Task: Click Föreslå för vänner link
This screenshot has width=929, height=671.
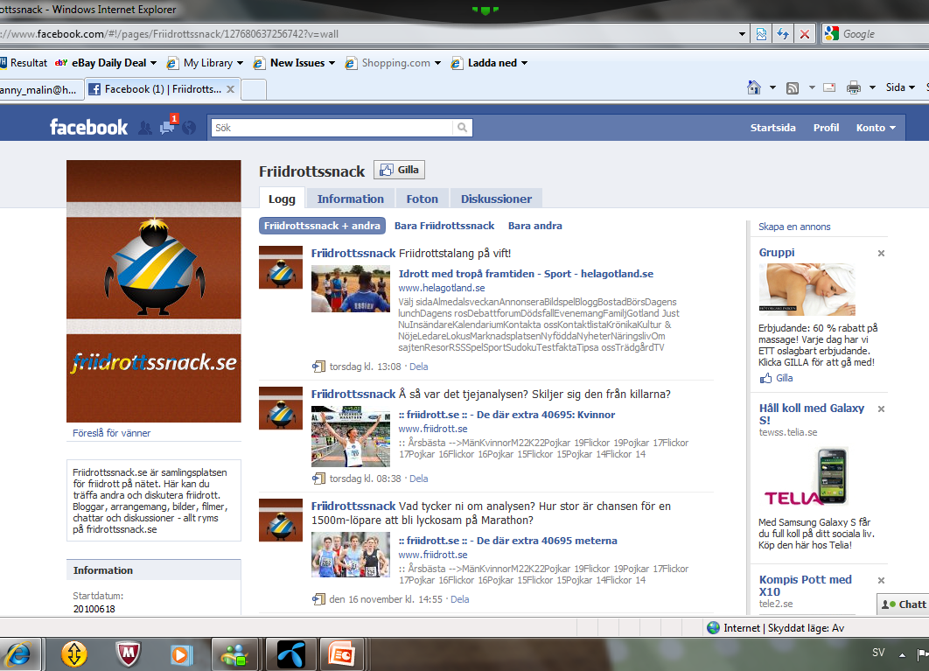Action: pyautogui.click(x=111, y=433)
